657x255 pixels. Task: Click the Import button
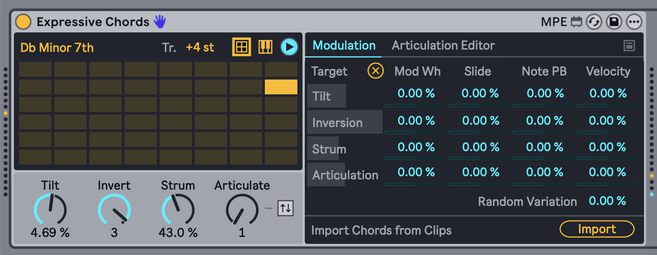point(597,229)
